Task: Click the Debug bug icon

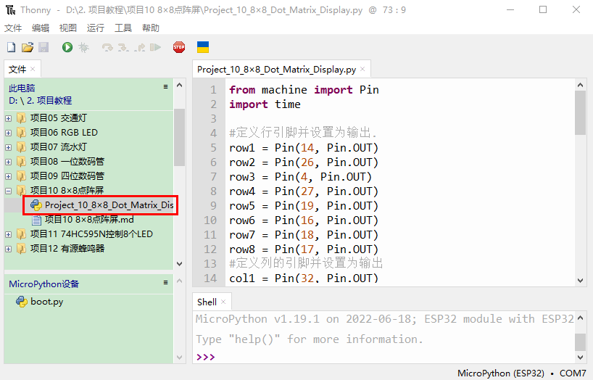Action: pos(83,47)
